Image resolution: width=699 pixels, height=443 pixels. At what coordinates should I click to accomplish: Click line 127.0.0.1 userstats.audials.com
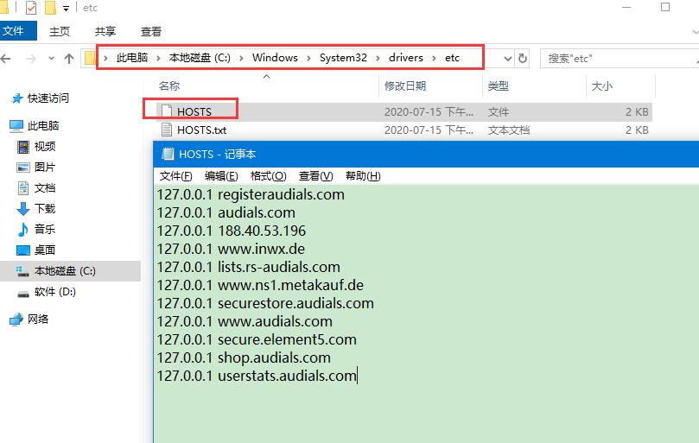pos(257,377)
